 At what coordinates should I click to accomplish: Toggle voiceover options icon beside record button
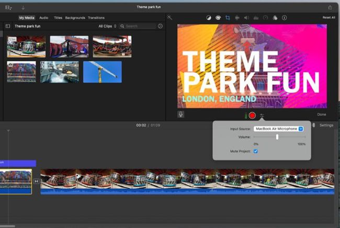[262, 115]
